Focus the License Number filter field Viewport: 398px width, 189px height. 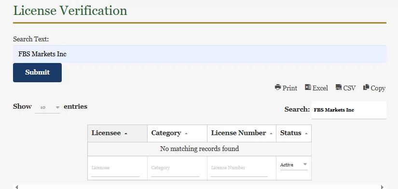coord(239,168)
